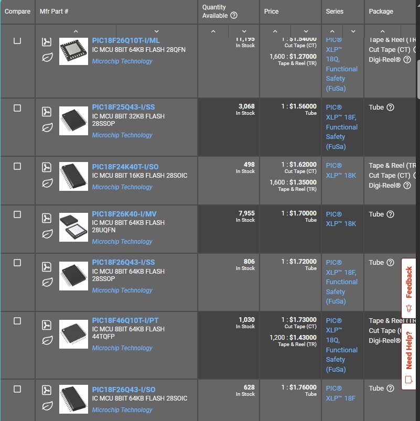
Task: Tick compare checkbox for PIC18F26Q10T-I/ML
Action: [17, 40]
